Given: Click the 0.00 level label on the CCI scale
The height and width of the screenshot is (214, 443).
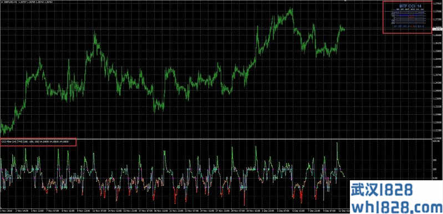Looking at the screenshot, I should pos(435,179).
